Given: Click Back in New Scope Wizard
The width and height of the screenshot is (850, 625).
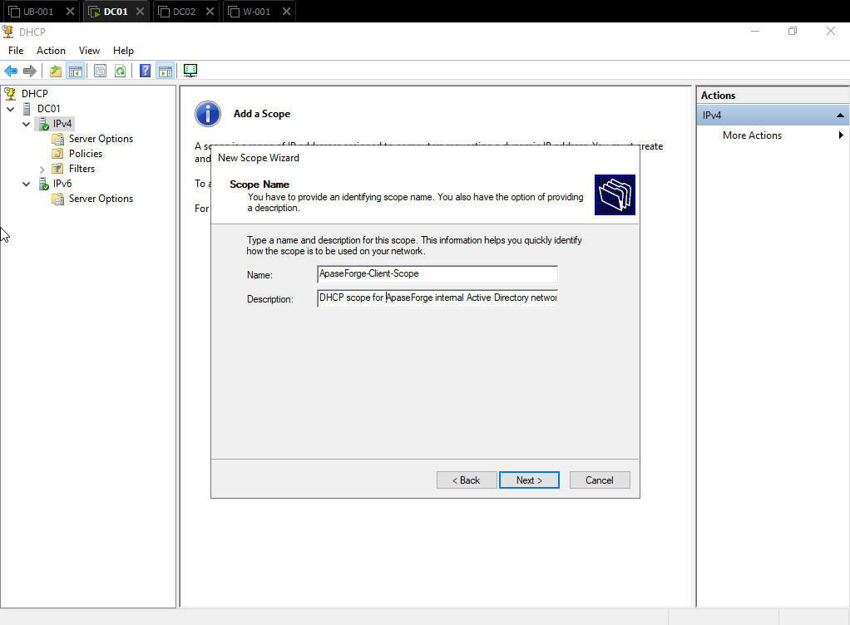Looking at the screenshot, I should 467,480.
